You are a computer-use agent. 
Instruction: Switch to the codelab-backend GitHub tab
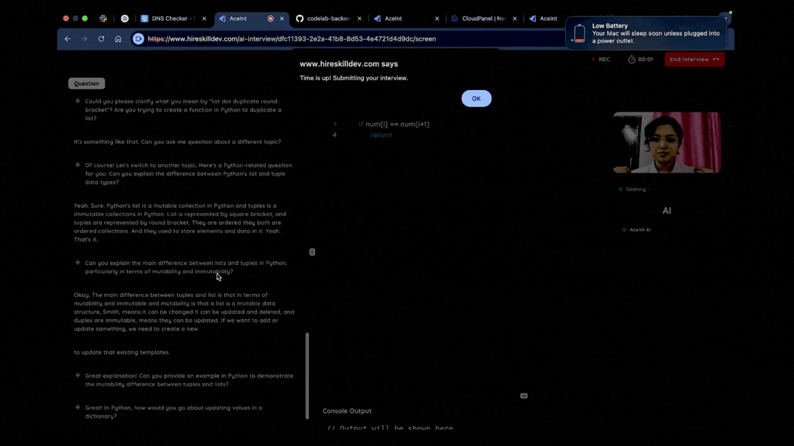tap(324, 19)
